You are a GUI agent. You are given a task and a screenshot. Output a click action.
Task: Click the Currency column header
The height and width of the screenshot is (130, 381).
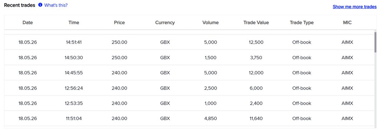coord(165,22)
